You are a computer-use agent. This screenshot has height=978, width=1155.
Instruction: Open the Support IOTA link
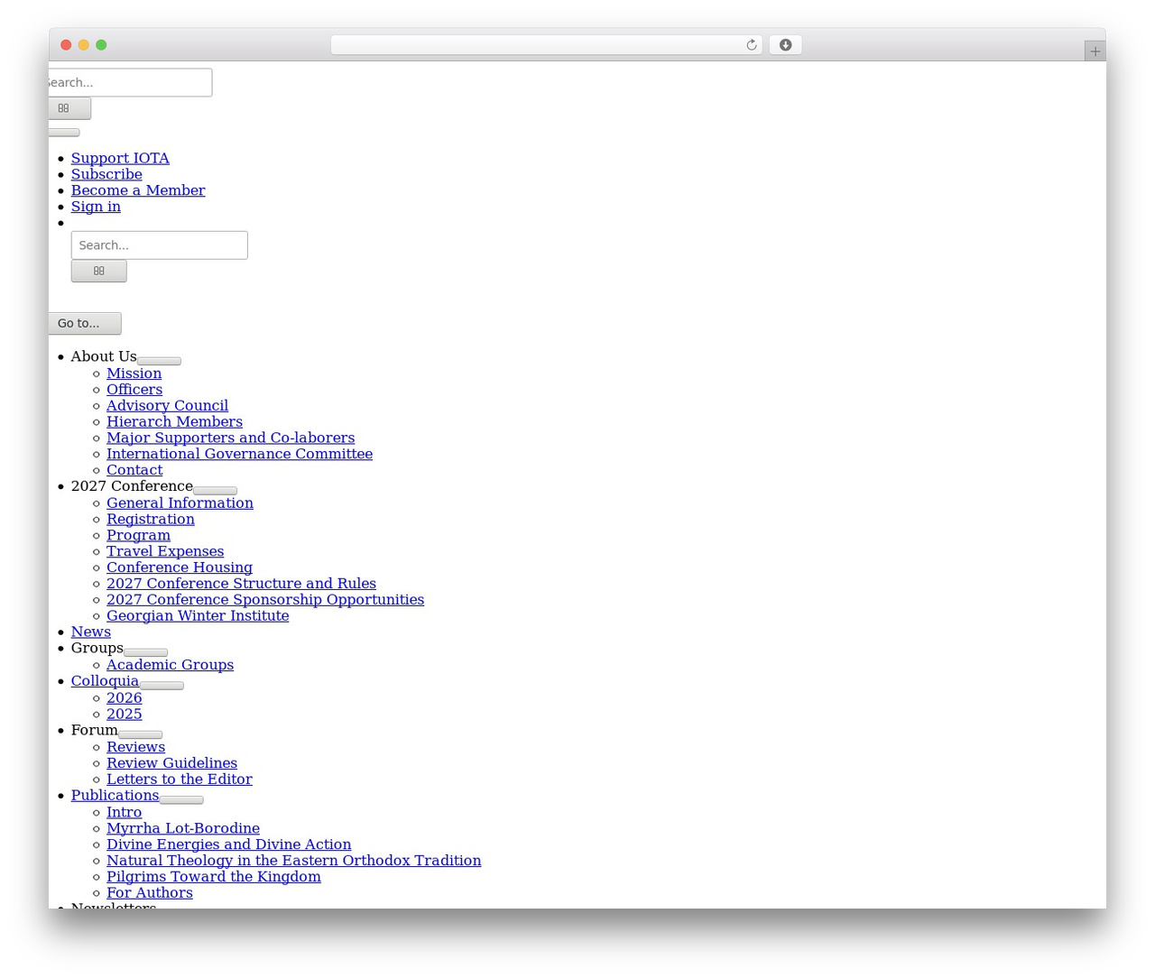point(120,158)
